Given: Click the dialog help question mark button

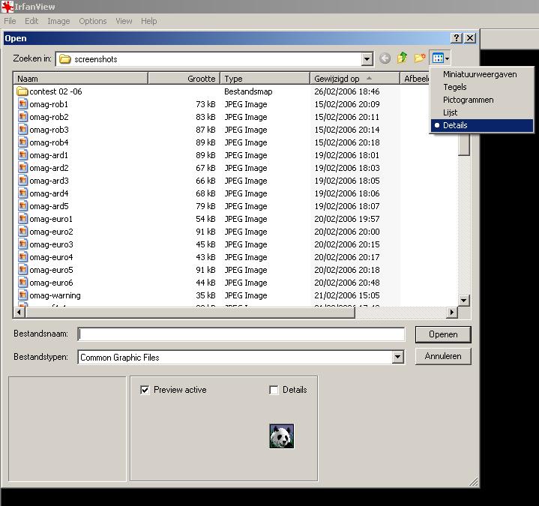Looking at the screenshot, I should click(x=457, y=38).
